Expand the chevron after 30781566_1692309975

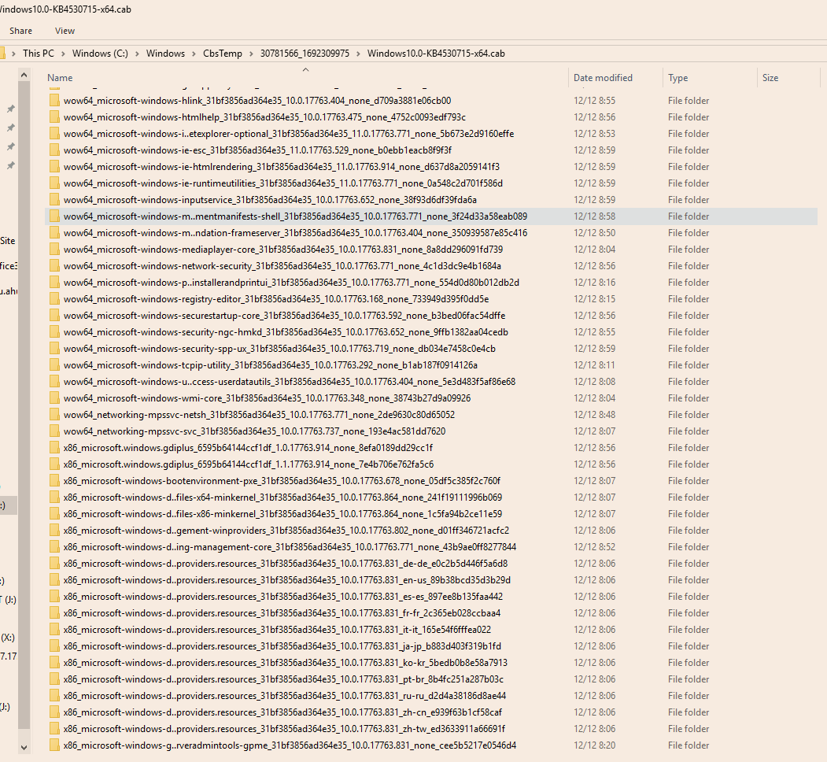[358, 54]
